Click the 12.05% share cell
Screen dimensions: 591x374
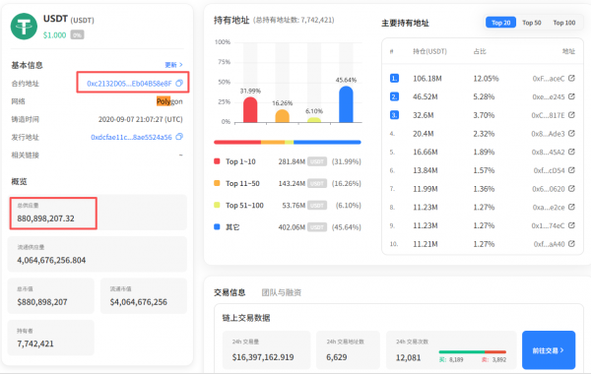[x=486, y=79]
